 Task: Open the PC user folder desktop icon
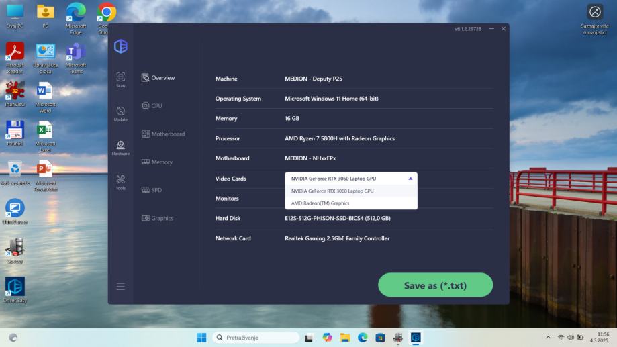tap(46, 15)
